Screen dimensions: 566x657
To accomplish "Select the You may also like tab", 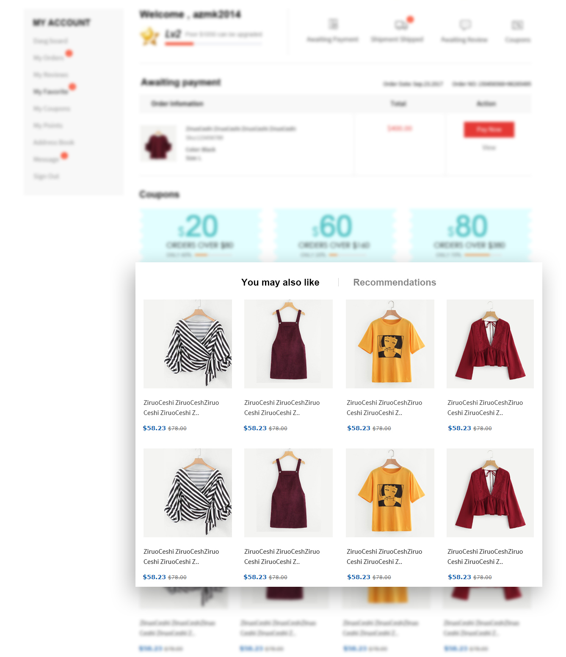I will tap(280, 282).
